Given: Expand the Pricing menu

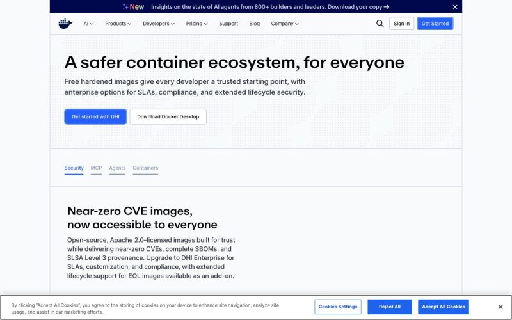Looking at the screenshot, I should pos(196,24).
